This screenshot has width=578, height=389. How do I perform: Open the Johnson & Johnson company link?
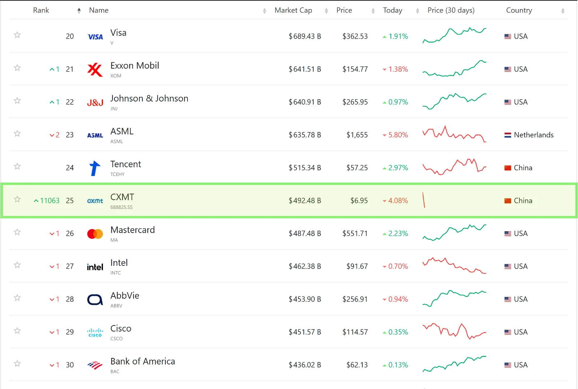149,99
